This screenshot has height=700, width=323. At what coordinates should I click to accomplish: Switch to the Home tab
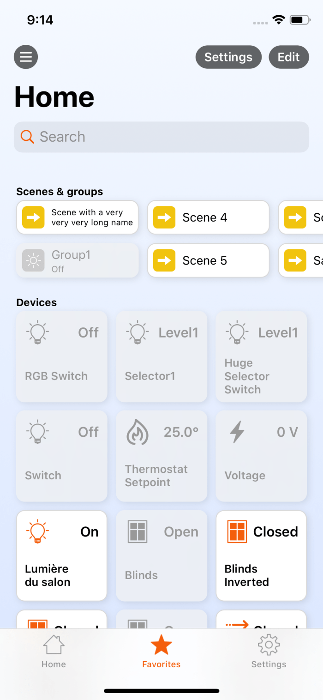point(54,651)
